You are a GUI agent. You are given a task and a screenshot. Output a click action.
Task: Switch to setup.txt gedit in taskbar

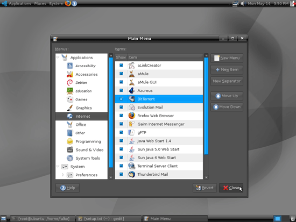(x=109, y=219)
